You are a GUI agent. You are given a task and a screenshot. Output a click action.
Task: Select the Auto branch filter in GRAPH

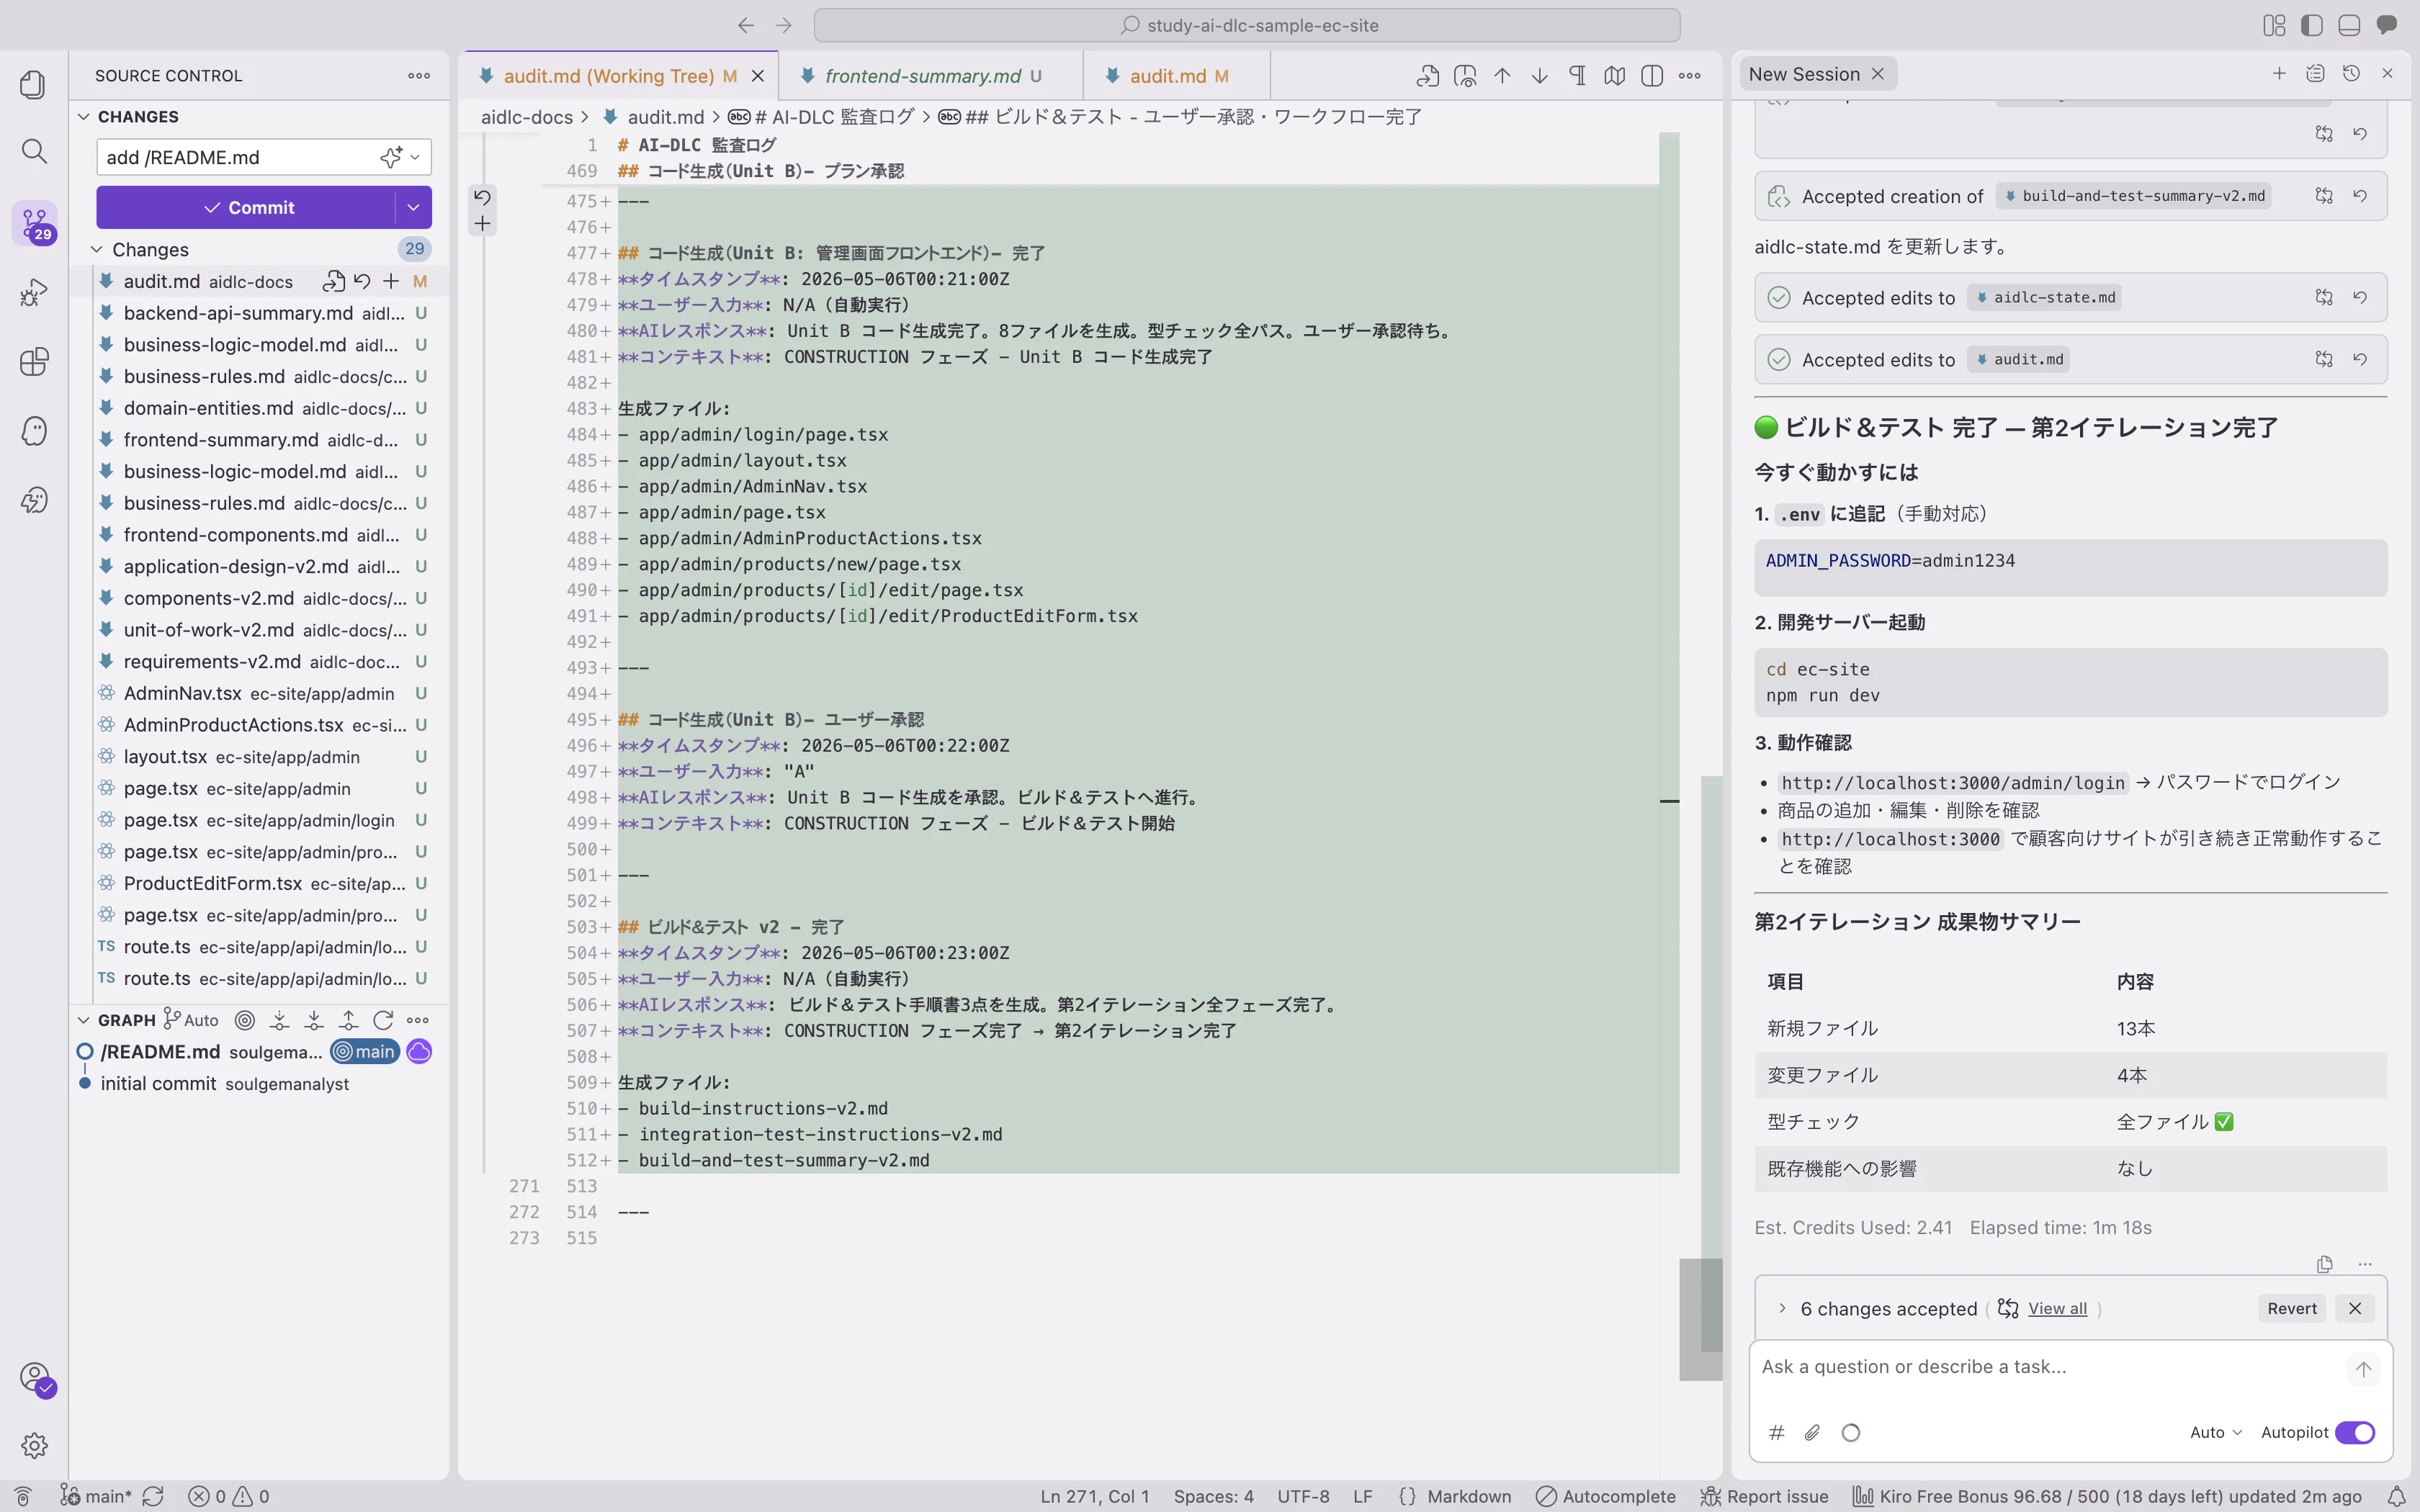[x=191, y=1020]
